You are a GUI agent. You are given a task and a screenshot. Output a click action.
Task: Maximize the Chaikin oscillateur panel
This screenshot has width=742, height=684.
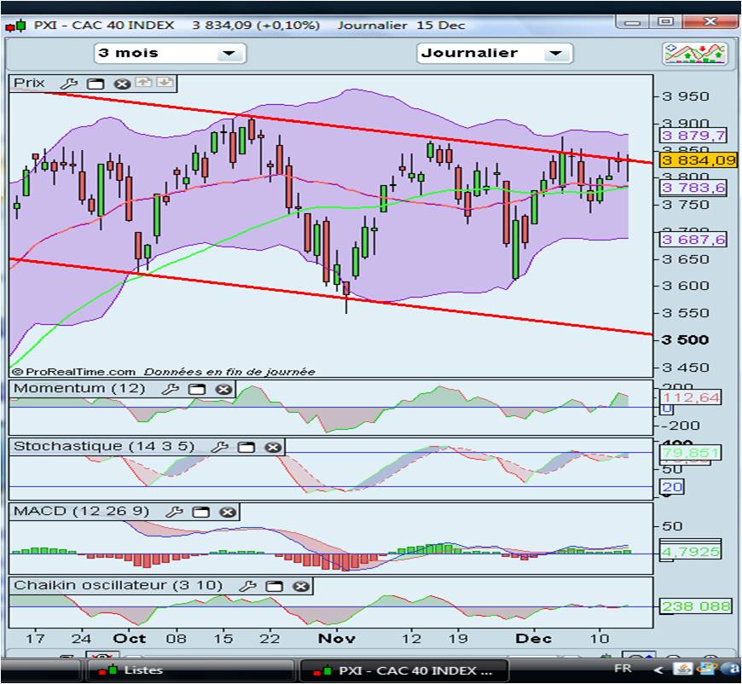275,586
